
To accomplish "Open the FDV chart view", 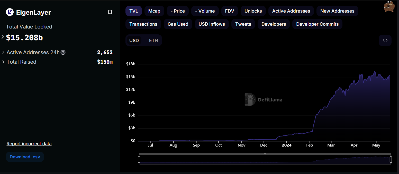I will [230, 11].
